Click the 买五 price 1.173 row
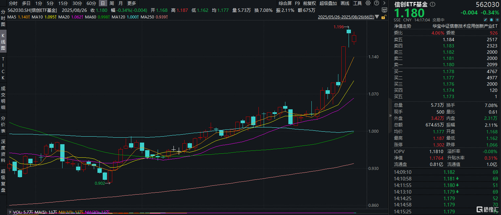The image size is (501, 215). [x=446, y=96]
